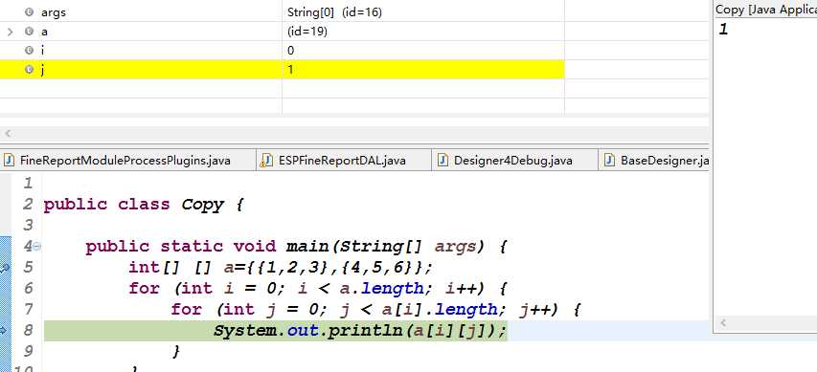This screenshot has width=817, height=372.
Task: Switch to BaseDesigner.java tab
Action: click(655, 161)
